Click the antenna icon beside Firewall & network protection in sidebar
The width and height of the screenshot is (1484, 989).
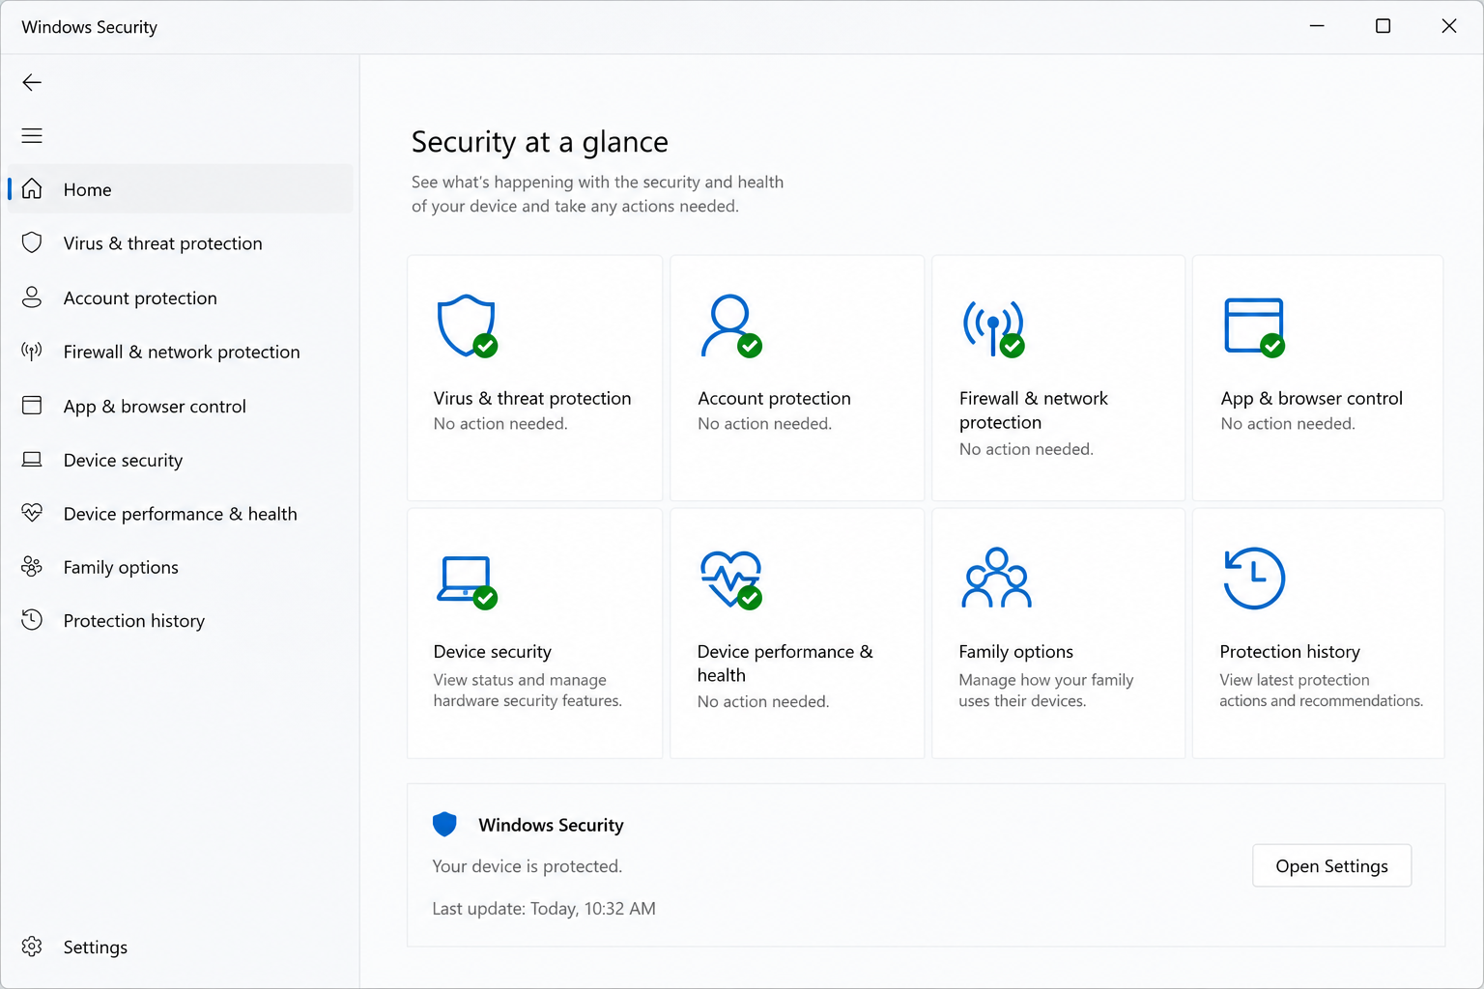[32, 352]
